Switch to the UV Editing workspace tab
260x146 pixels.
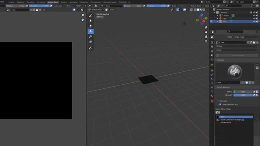(41, 2)
